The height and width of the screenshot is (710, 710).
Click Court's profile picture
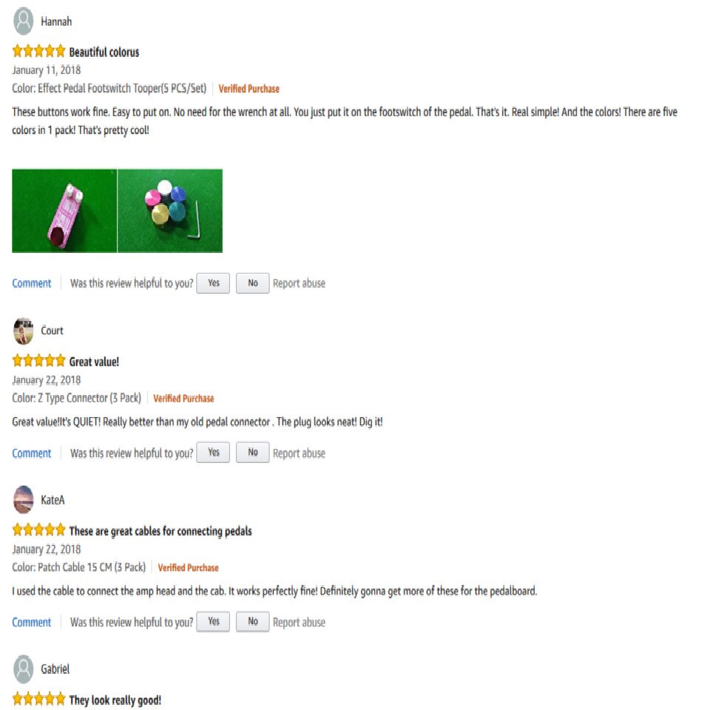coord(24,331)
